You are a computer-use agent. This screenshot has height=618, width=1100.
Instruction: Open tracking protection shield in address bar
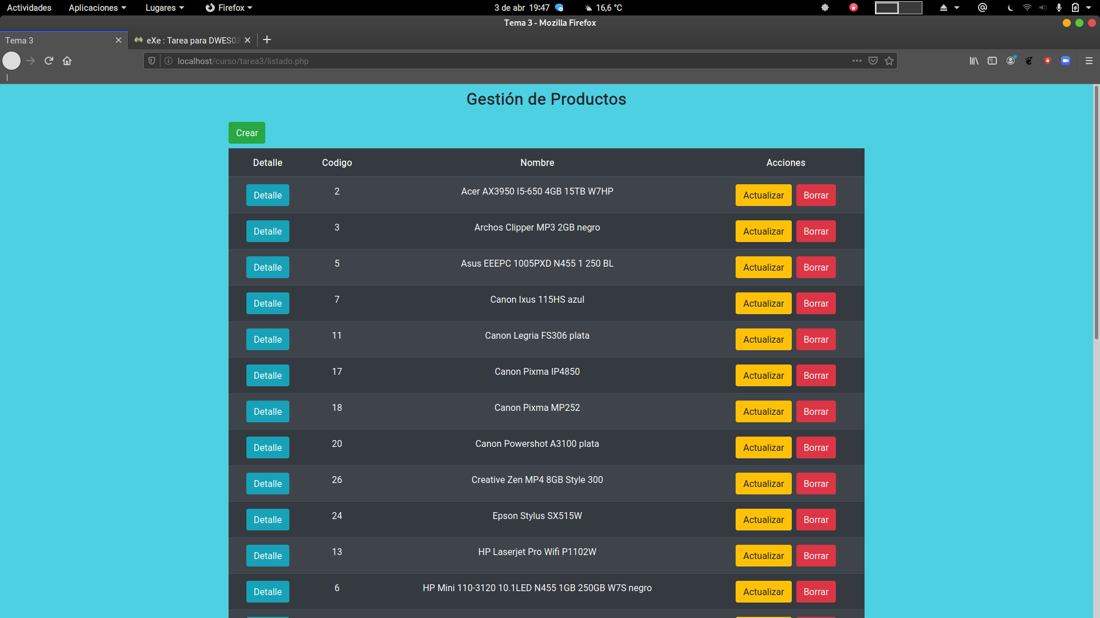click(x=152, y=61)
